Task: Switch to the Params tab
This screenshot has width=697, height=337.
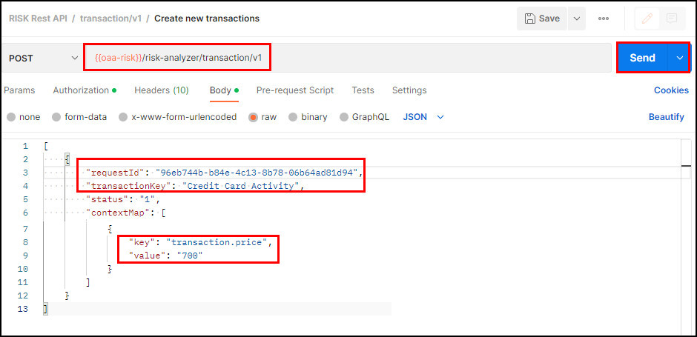Action: coord(19,90)
